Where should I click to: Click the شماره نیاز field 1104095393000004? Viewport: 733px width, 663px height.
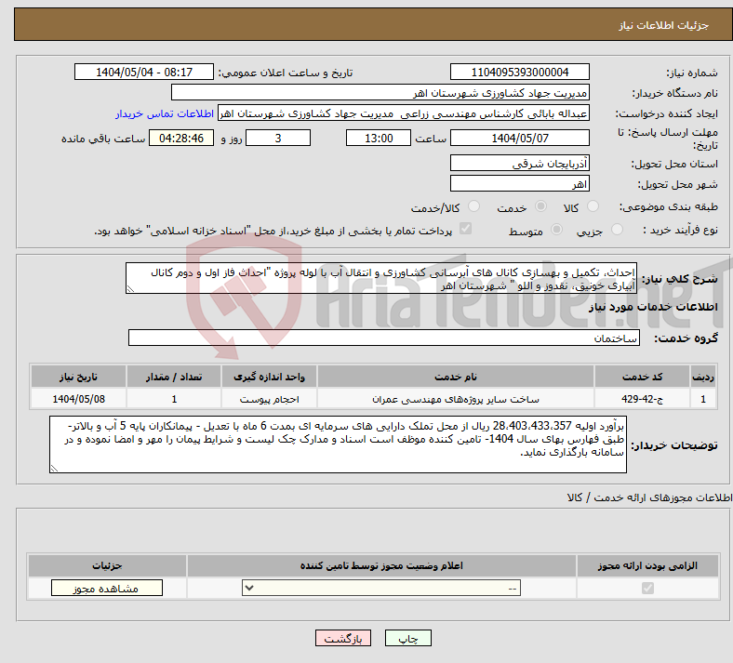pyautogui.click(x=519, y=72)
